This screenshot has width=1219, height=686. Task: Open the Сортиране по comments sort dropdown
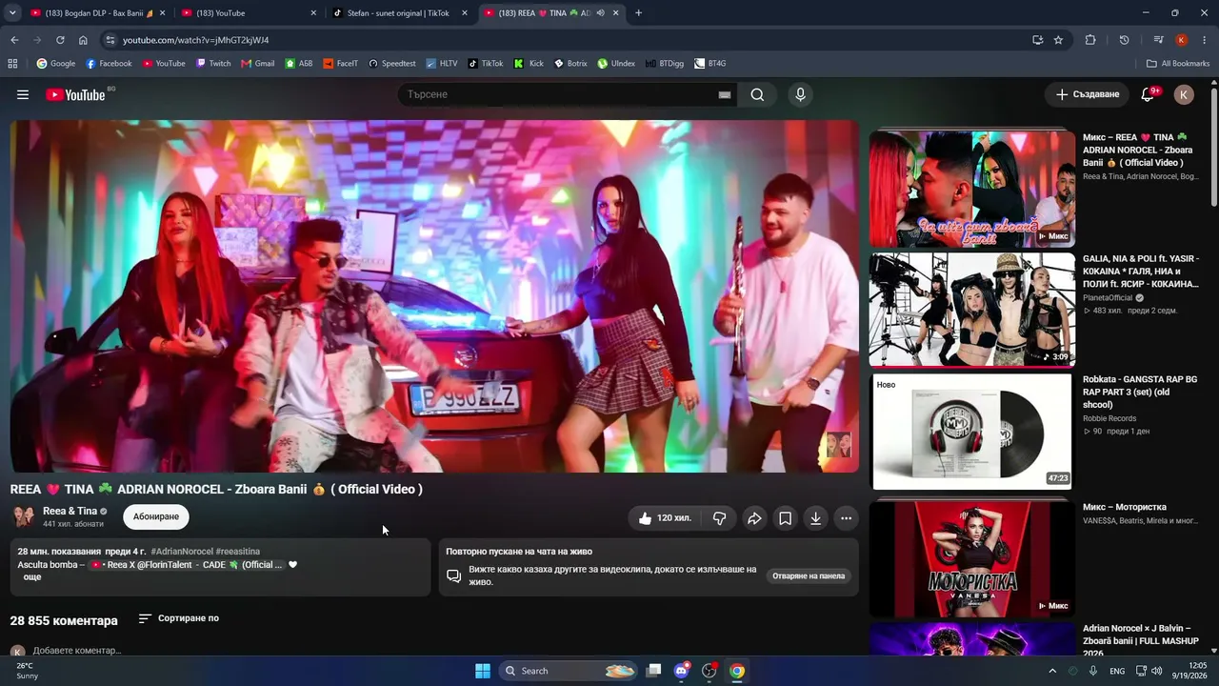(x=179, y=618)
